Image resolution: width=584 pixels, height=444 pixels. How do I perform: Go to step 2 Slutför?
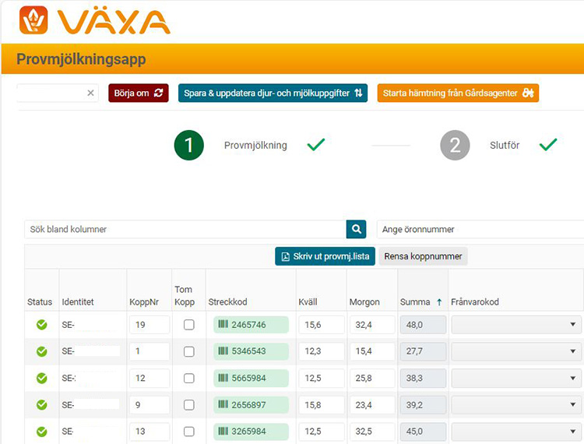click(x=455, y=145)
